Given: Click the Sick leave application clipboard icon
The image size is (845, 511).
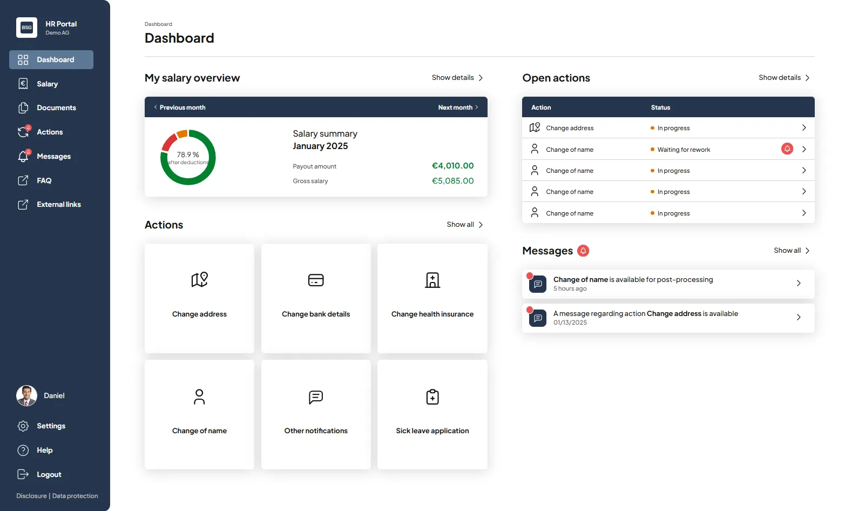Looking at the screenshot, I should (x=432, y=397).
